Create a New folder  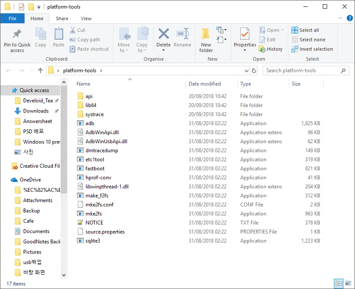(206, 40)
